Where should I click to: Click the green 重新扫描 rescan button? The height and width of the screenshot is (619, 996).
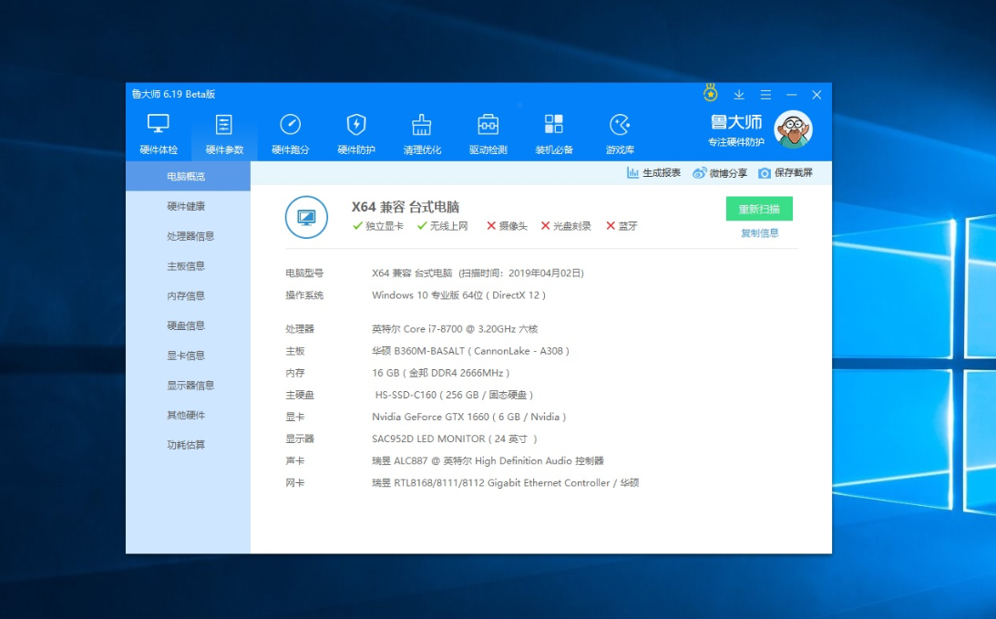pyautogui.click(x=759, y=209)
